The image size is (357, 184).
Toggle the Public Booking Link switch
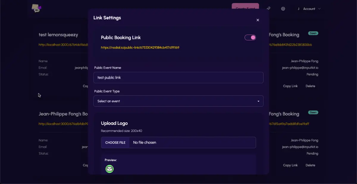[250, 37]
